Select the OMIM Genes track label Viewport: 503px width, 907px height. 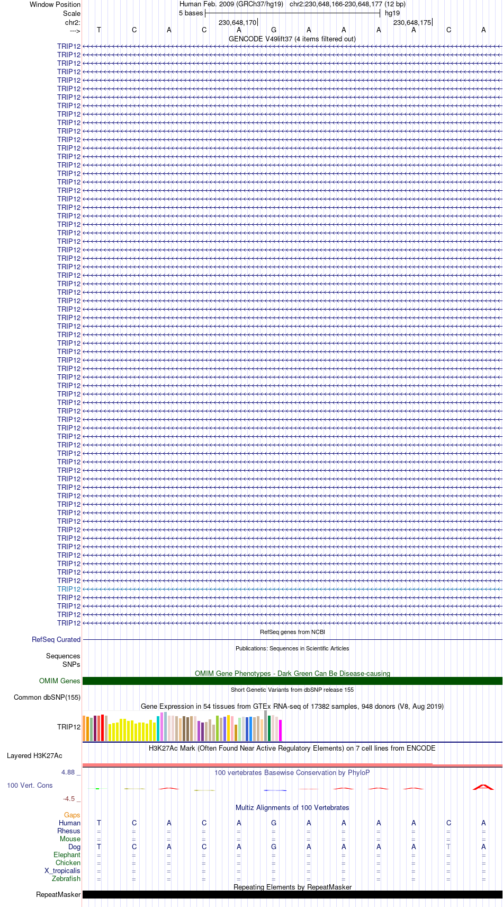point(60,681)
